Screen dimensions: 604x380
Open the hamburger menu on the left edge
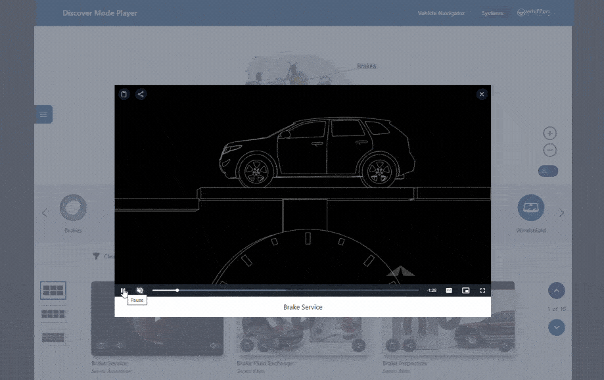point(43,114)
